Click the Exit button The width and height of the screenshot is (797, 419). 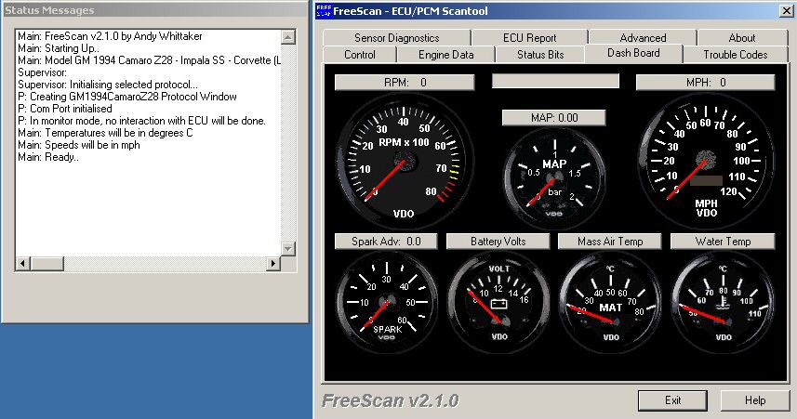click(x=672, y=400)
